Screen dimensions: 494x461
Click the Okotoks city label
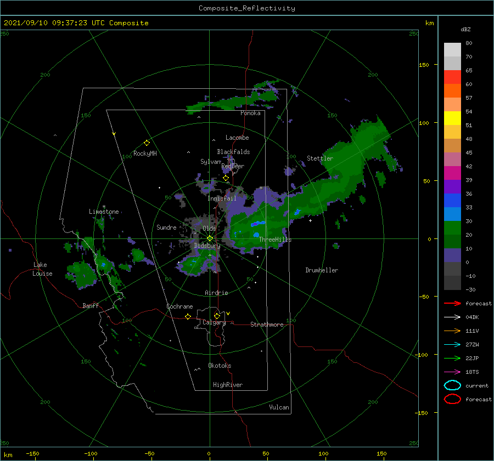point(220,366)
